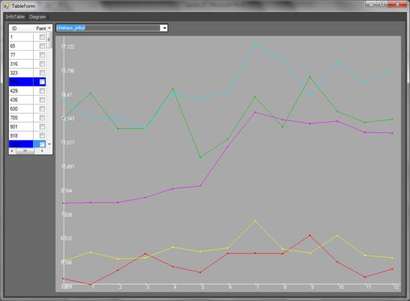The image size is (410, 301).
Task: Click the table's horizontal scroll left arrow
Action: pos(11,151)
